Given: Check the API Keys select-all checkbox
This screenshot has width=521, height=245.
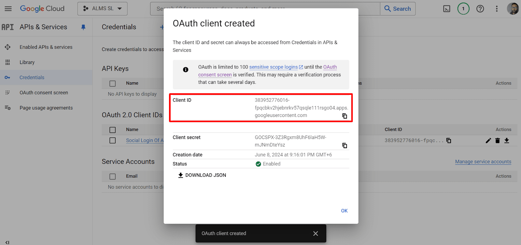Looking at the screenshot, I should coord(113,84).
